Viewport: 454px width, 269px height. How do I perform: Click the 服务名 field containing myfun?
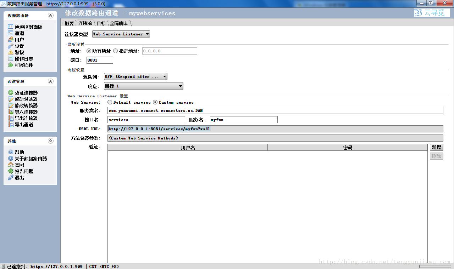244,120
